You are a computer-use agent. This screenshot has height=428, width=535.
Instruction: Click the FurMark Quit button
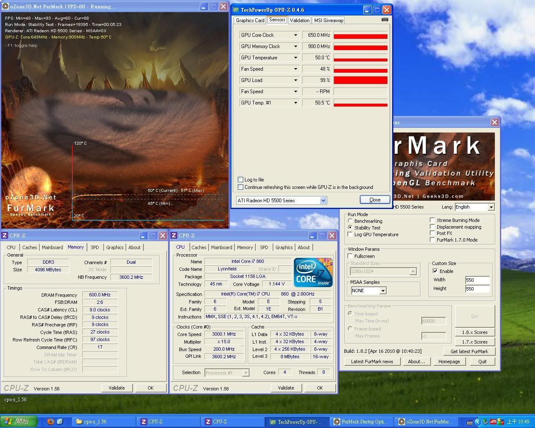(x=482, y=362)
